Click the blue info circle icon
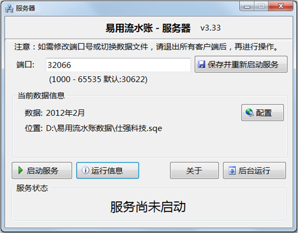This screenshot has width=298, height=233. pyautogui.click(x=85, y=170)
